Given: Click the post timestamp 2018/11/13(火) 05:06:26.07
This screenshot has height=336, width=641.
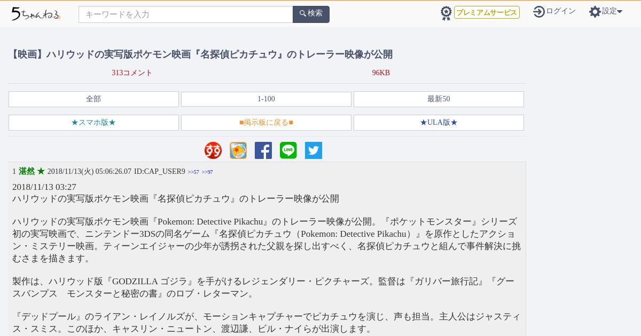Looking at the screenshot, I should coord(89,172).
